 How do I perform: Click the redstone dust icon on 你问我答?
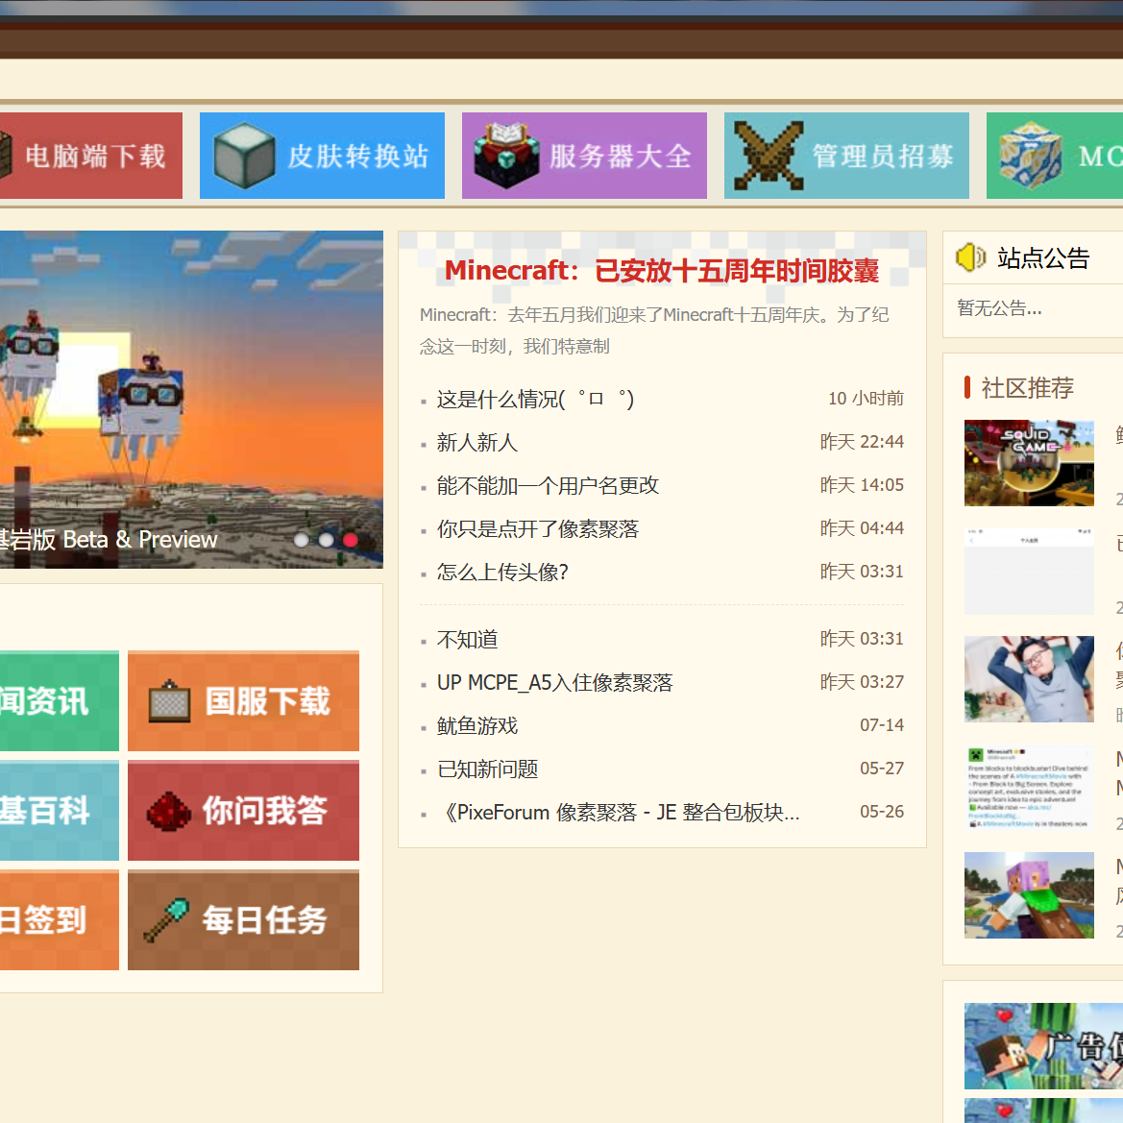pyautogui.click(x=169, y=811)
